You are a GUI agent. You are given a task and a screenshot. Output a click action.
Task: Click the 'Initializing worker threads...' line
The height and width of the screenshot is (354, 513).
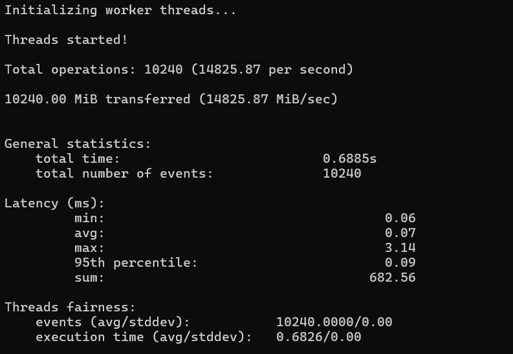tap(120, 10)
